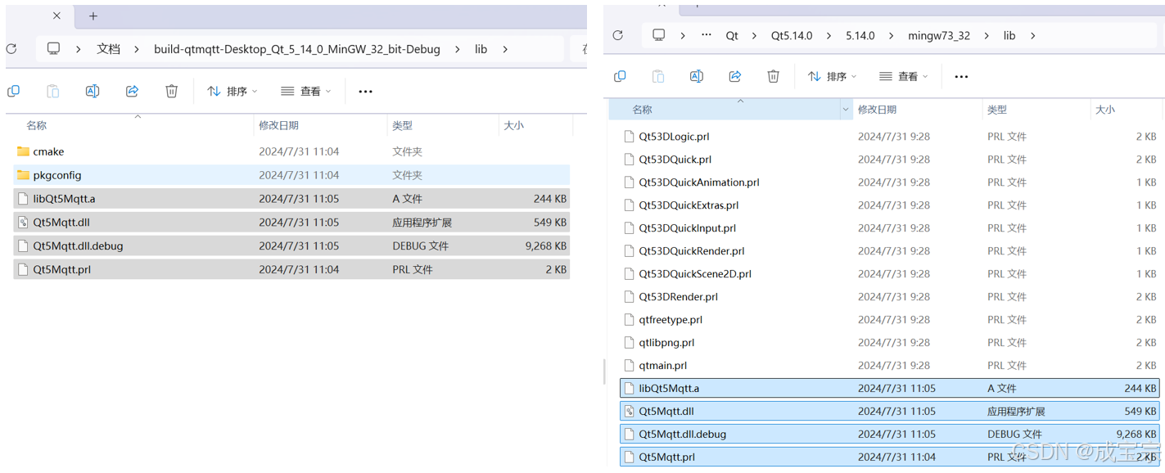1165x473 pixels.
Task: Click refresh icon in left Explorer window
Action: [11, 49]
